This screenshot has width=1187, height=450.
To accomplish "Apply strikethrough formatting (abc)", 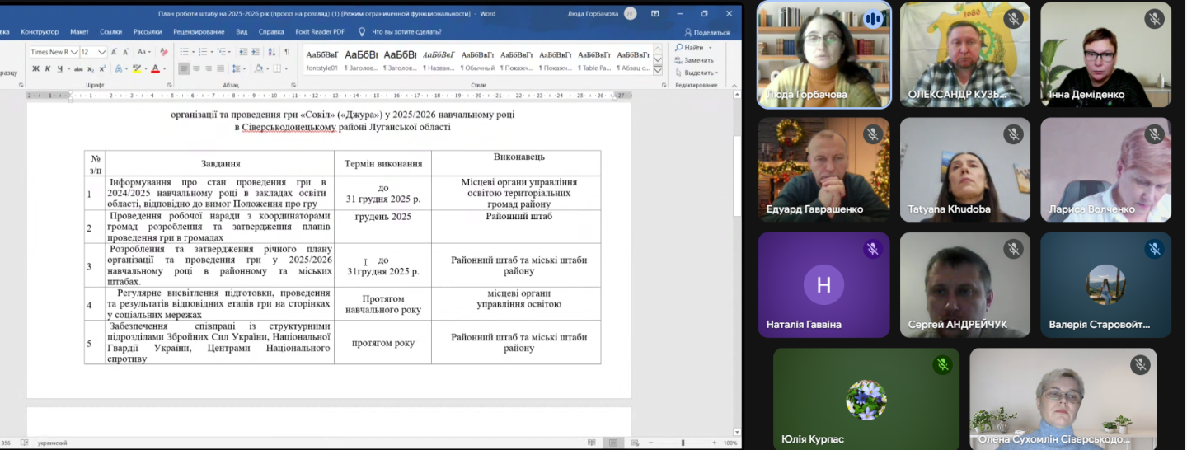I will click(78, 68).
